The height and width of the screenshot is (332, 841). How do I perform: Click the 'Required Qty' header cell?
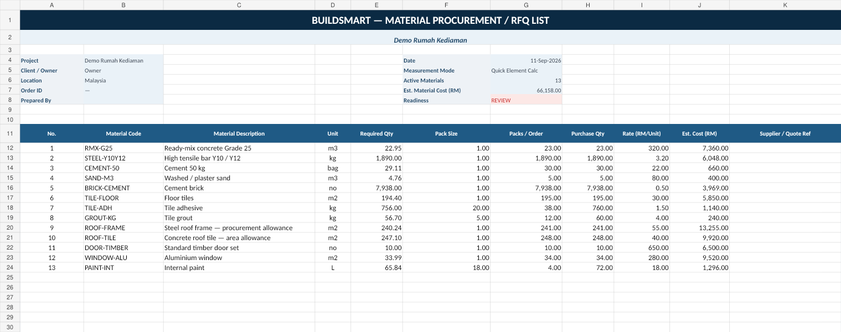376,133
